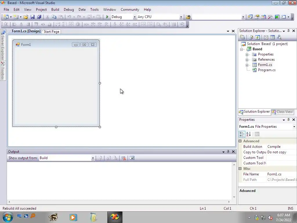Image resolution: width=297 pixels, height=223 pixels.
Task: Click the Windows Start orb
Action: coord(8,217)
